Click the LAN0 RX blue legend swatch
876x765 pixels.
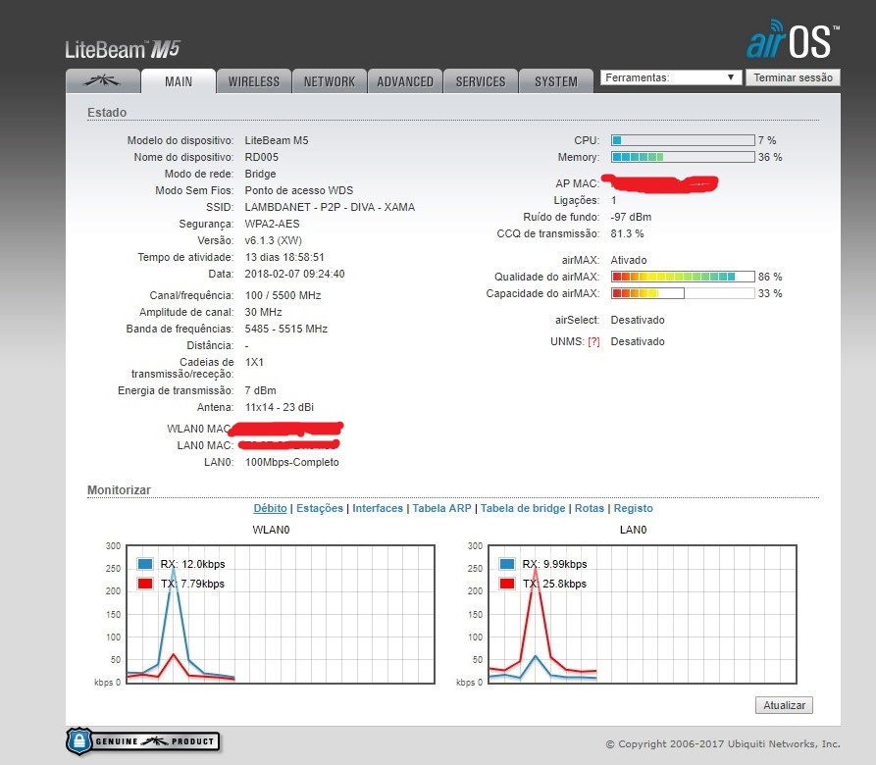[507, 563]
